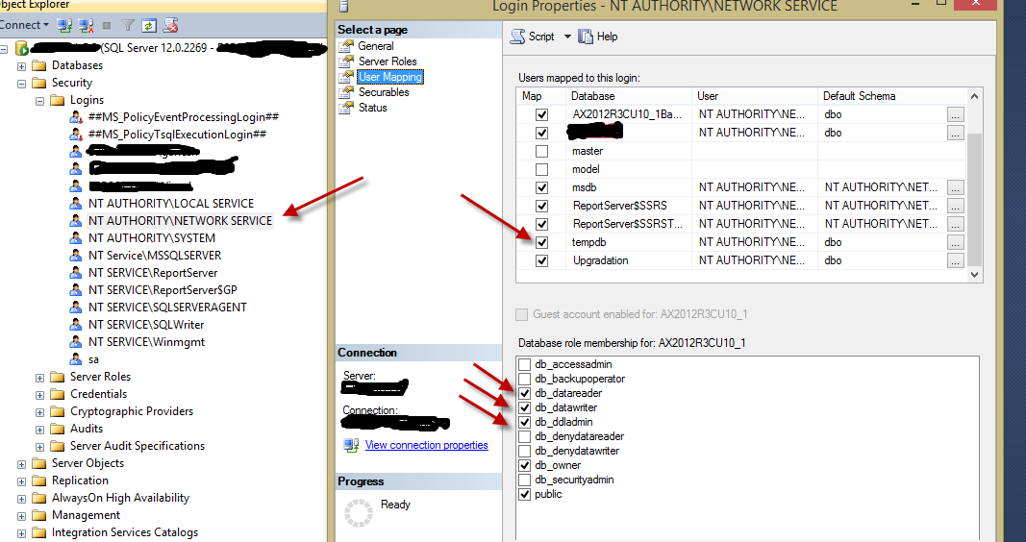The height and width of the screenshot is (542, 1026).
Task: Expand the Server Objects folder
Action: click(21, 464)
